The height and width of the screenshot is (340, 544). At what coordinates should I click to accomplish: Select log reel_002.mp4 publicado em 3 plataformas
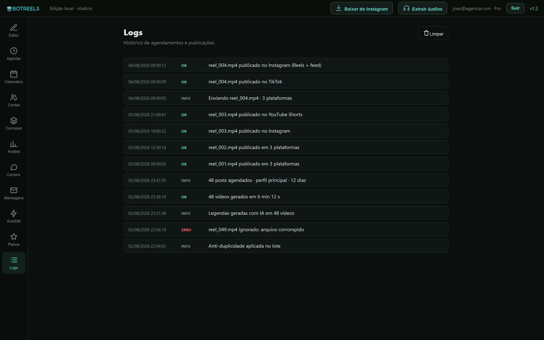(x=286, y=147)
